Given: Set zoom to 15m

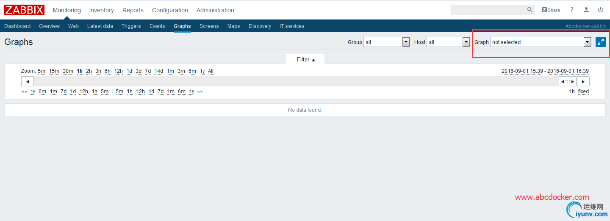Looking at the screenshot, I should tap(54, 71).
